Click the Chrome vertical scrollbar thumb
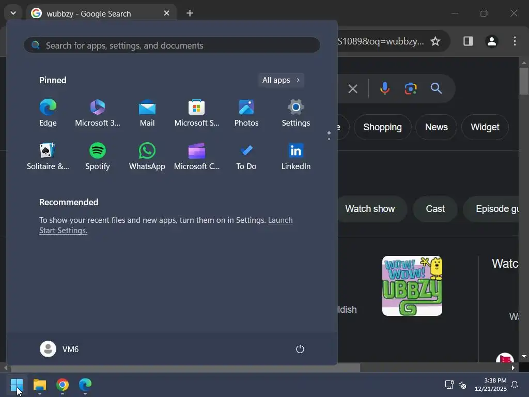 524,81
